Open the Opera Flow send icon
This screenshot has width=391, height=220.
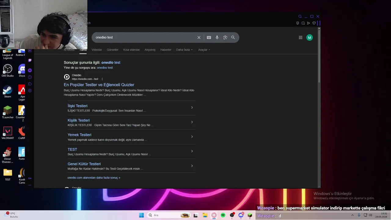[x=309, y=23]
